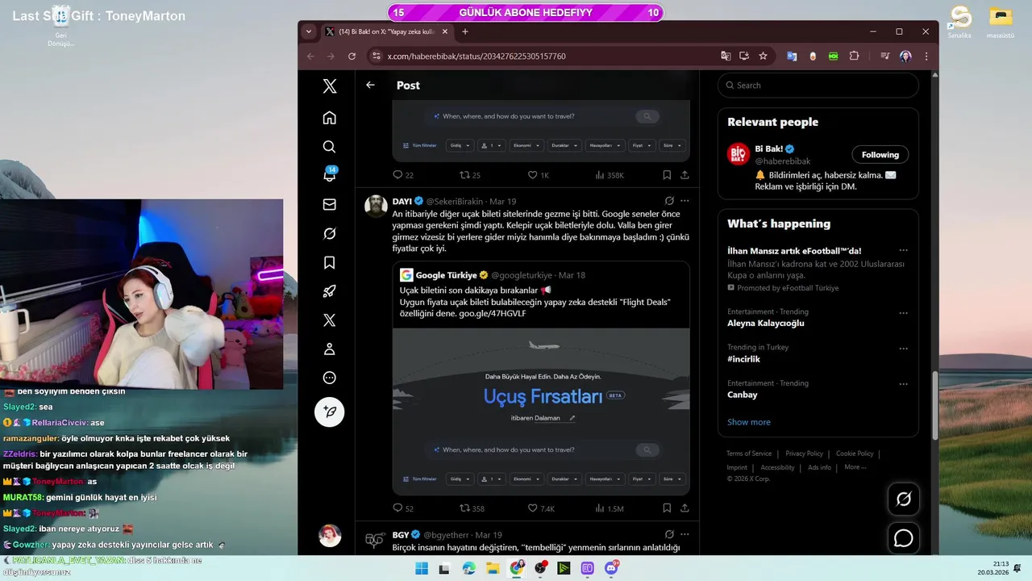The width and height of the screenshot is (1032, 581).
Task: Open File Explorer from taskbar
Action: coord(493,568)
